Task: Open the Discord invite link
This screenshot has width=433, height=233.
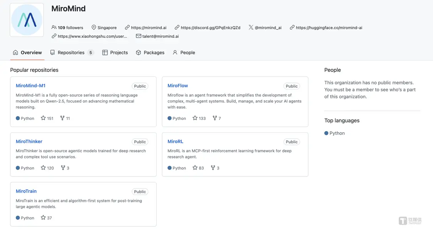Action: (210, 28)
